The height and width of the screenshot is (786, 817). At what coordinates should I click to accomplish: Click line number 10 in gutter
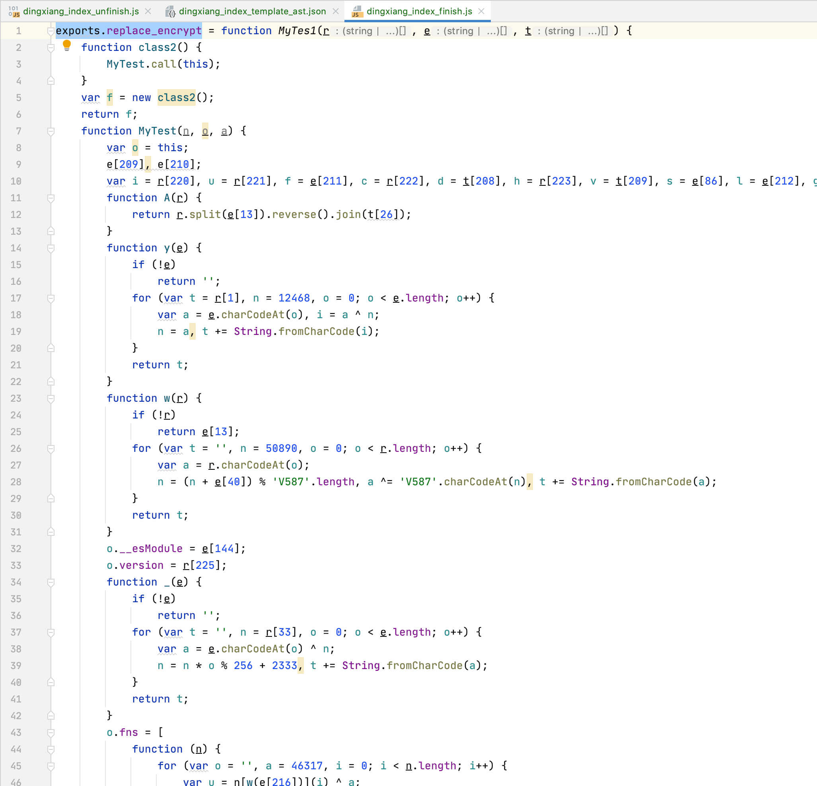coord(16,181)
